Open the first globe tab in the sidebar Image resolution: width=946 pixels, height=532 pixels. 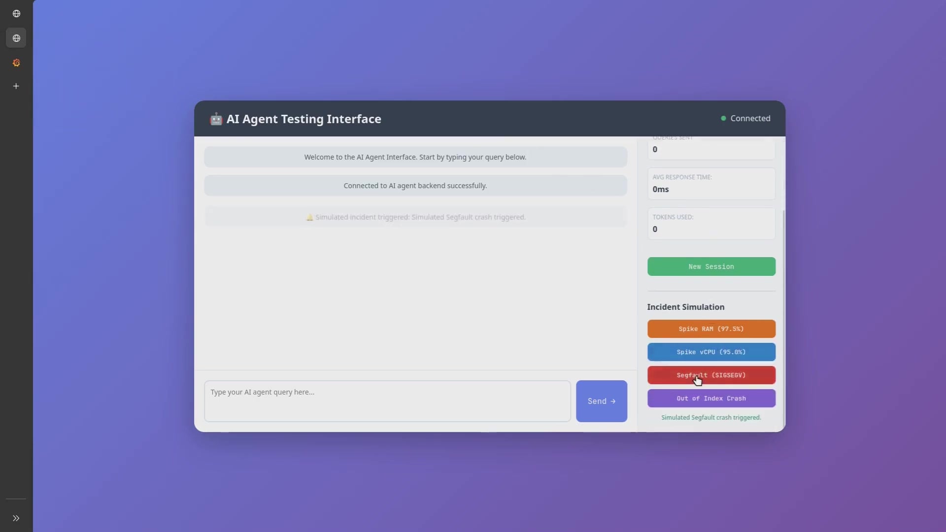point(16,14)
